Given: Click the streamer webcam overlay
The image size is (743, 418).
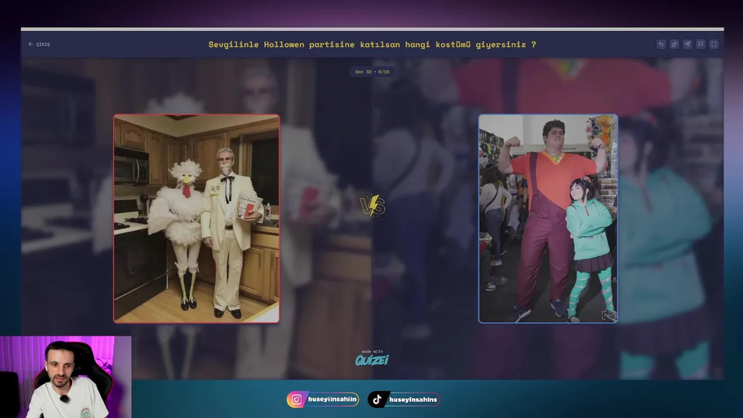Looking at the screenshot, I should point(66,377).
